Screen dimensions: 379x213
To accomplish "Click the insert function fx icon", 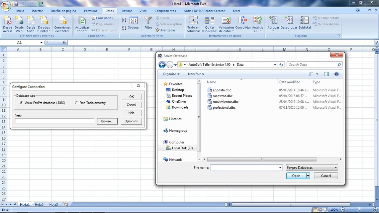I will click(64, 43).
